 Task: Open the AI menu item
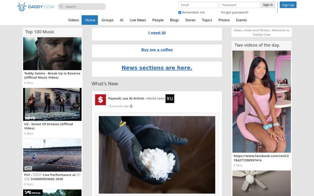click(x=122, y=20)
